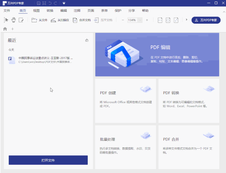Screen dimensions: 226x173
Task: Click the 最近 heading
Action: click(x=12, y=40)
